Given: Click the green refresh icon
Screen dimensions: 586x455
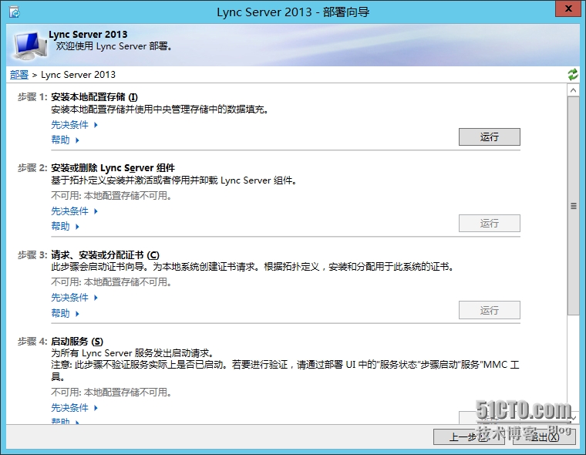Looking at the screenshot, I should pos(573,74).
